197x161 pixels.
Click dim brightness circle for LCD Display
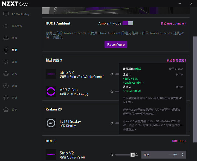112,123
